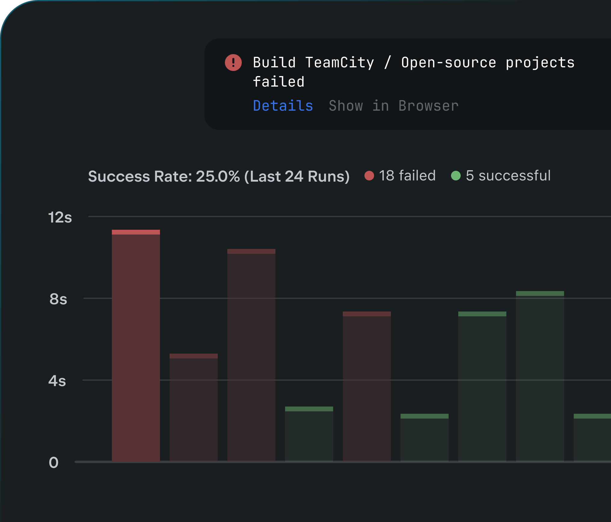The image size is (611, 522).
Task: Click the red dot beside '18 failed'
Action: pos(369,176)
